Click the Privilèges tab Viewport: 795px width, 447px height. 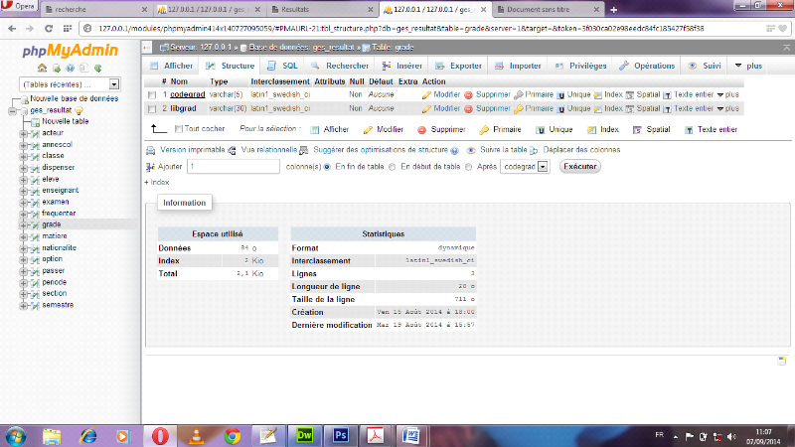tap(581, 66)
